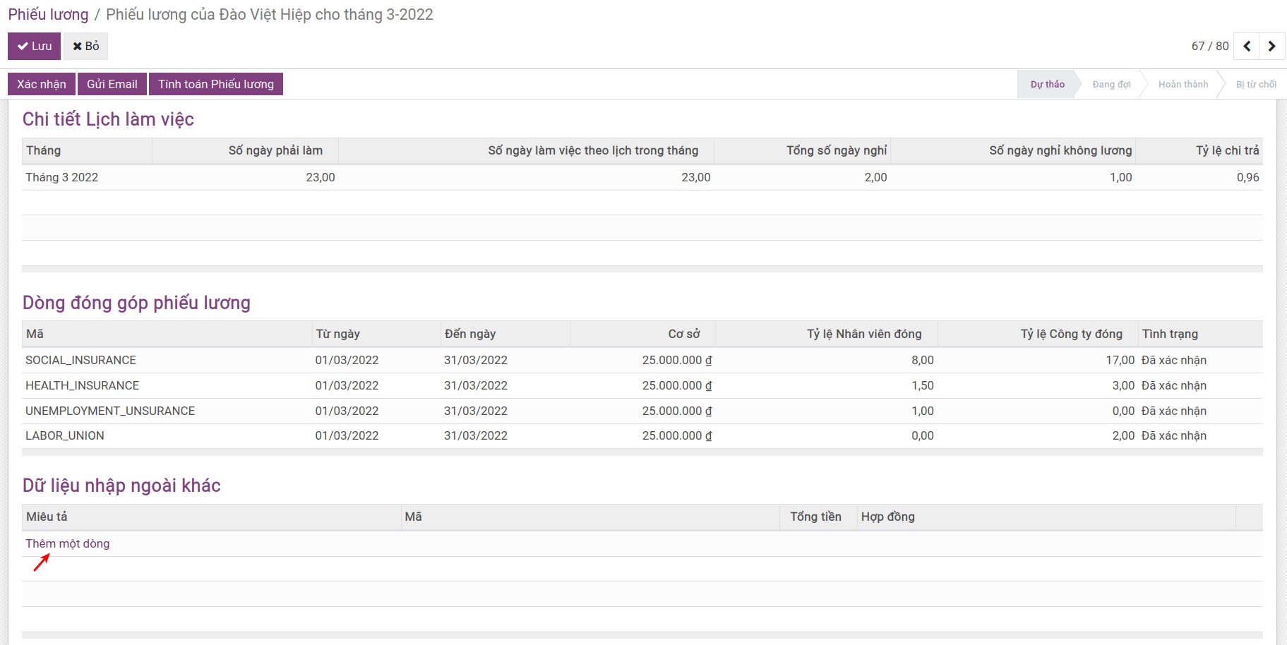Image resolution: width=1287 pixels, height=645 pixels.
Task: Go to the next payslip record arrow
Action: [1271, 47]
